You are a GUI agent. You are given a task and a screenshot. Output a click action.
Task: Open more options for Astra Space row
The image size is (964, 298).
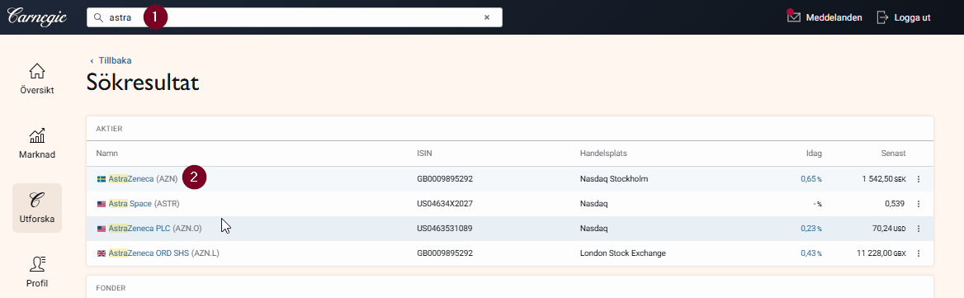[919, 203]
